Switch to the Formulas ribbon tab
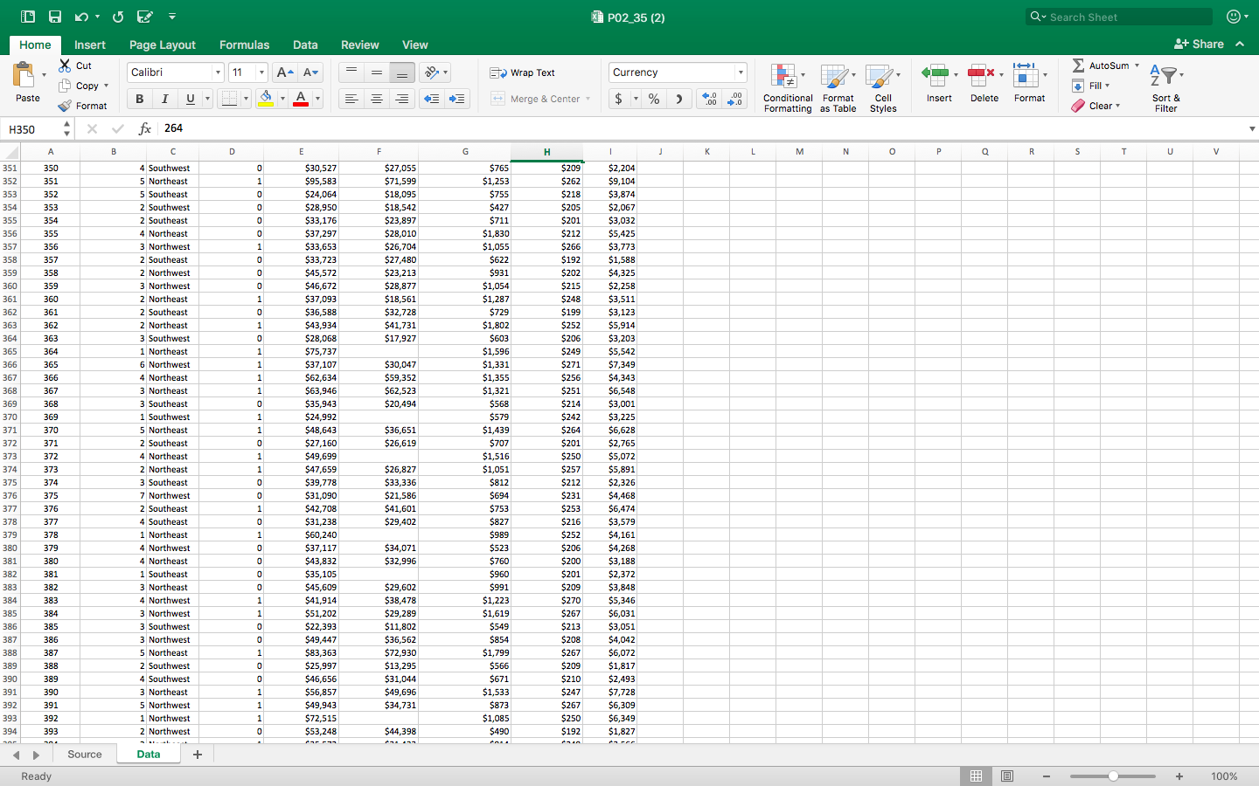The width and height of the screenshot is (1259, 786). (x=244, y=45)
